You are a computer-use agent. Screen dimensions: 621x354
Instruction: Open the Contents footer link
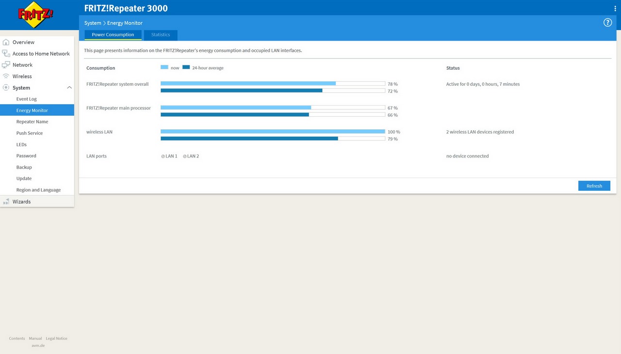tap(17, 339)
